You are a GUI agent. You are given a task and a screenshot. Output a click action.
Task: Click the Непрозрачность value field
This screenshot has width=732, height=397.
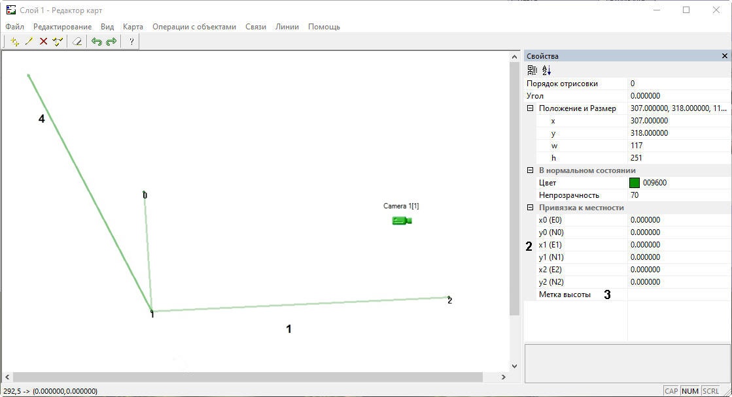(679, 195)
